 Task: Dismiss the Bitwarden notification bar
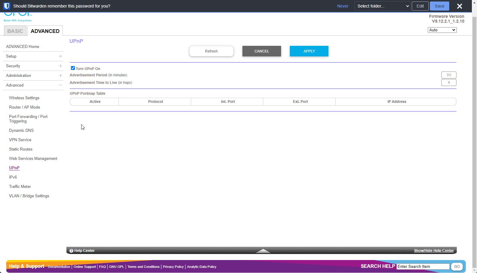[459, 6]
